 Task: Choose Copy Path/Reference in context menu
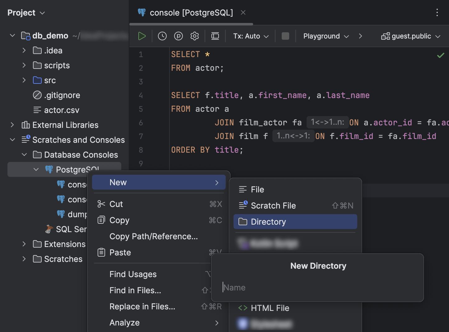(x=153, y=236)
